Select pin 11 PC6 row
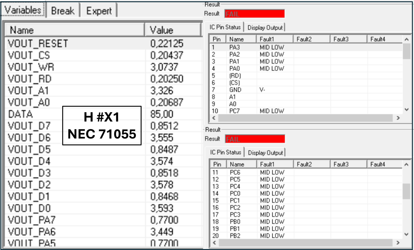414x250 pixels. (306, 172)
